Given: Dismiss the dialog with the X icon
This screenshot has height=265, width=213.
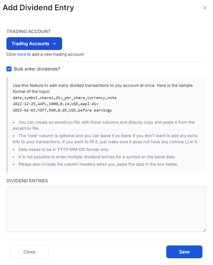Looking at the screenshot, I should tap(205, 8).
